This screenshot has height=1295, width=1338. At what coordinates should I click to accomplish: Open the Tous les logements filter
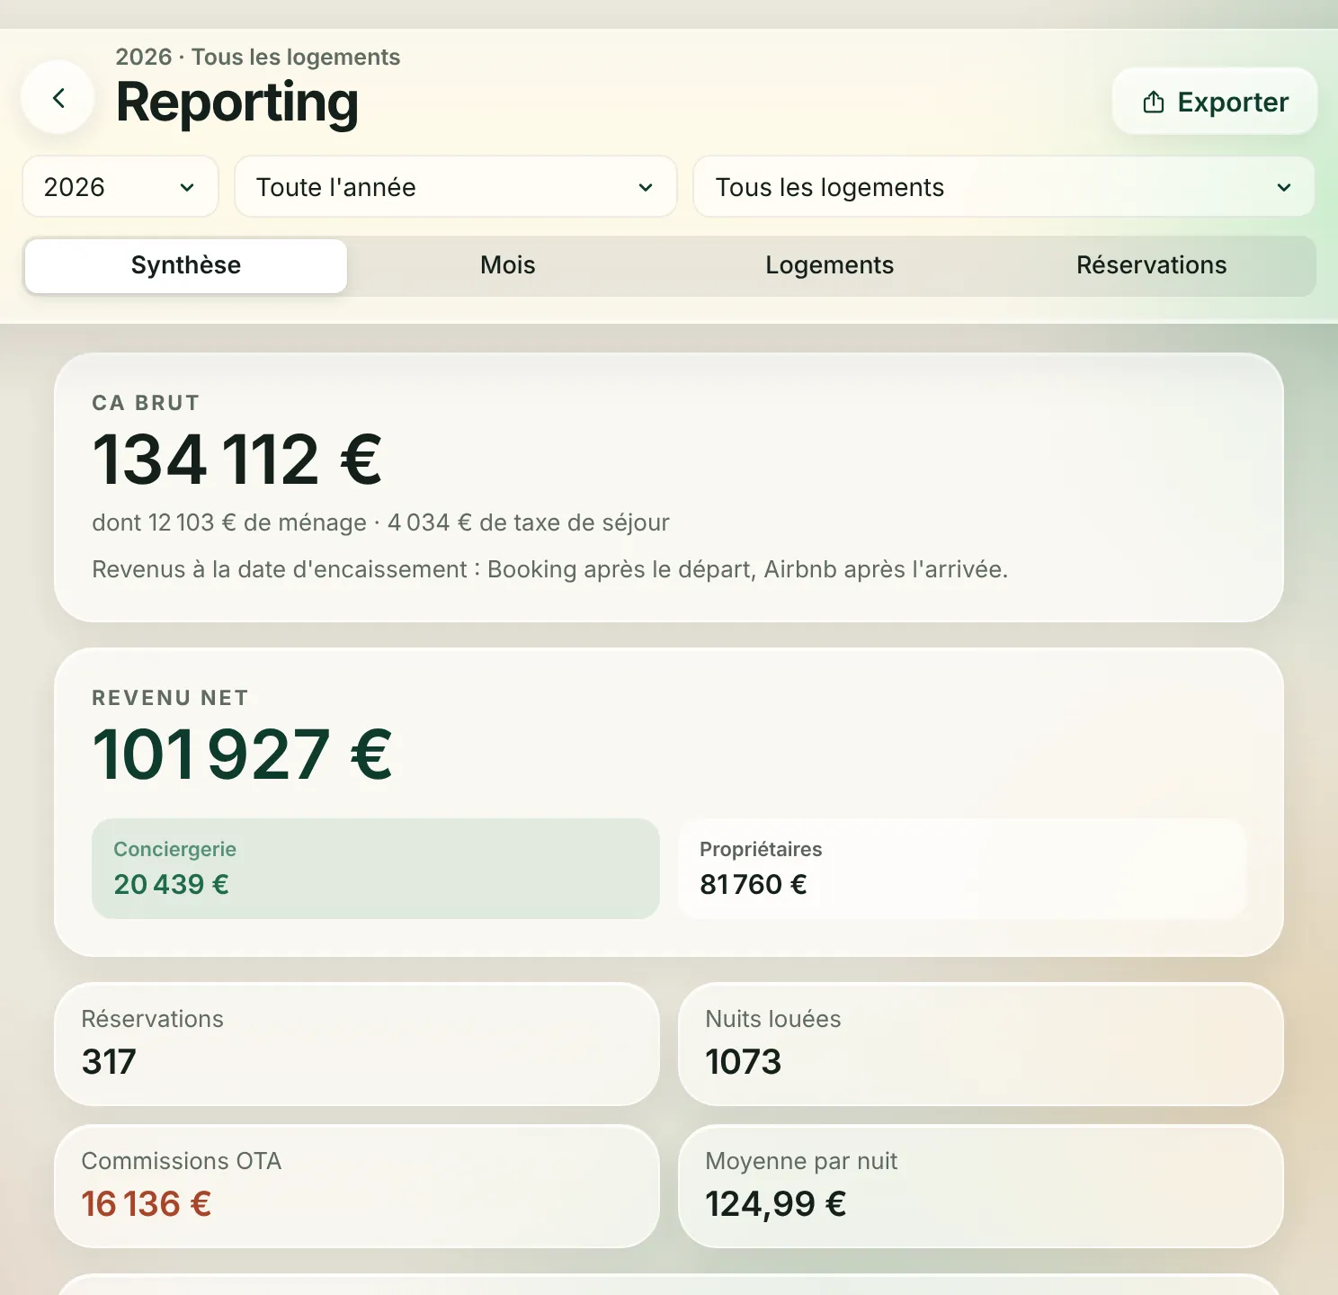1003,187
